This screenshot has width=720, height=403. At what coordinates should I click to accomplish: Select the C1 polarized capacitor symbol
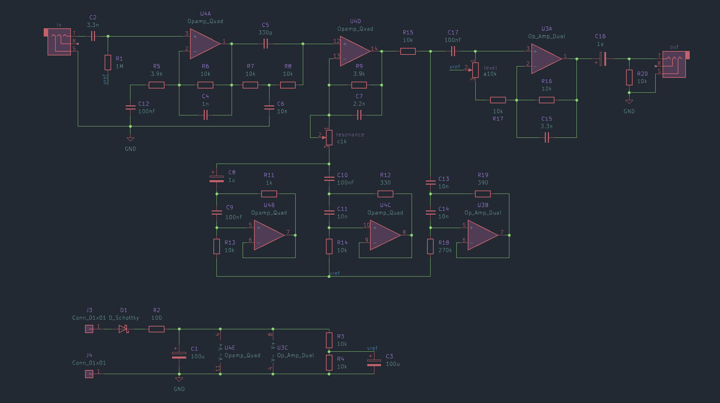click(179, 355)
